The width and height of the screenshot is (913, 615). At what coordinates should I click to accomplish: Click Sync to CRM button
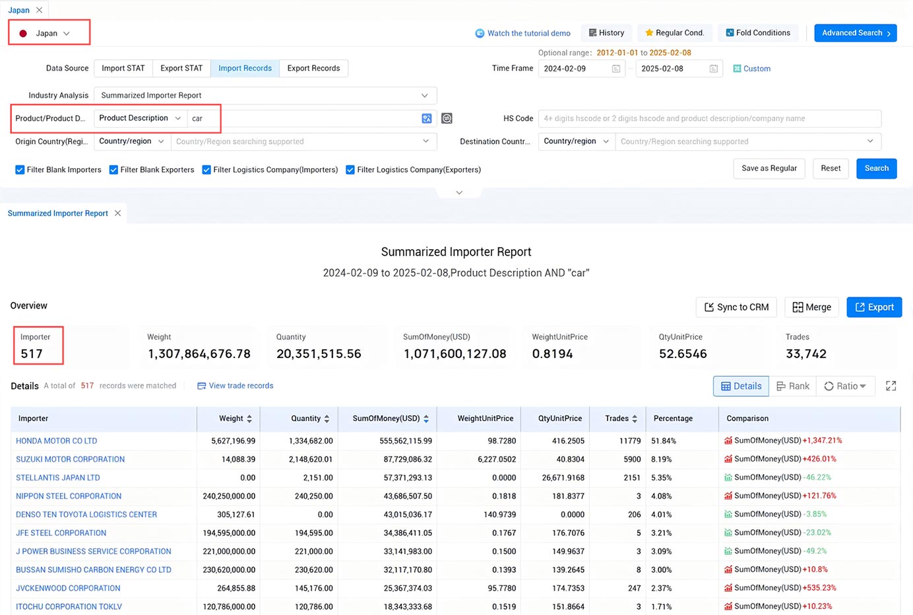(736, 307)
